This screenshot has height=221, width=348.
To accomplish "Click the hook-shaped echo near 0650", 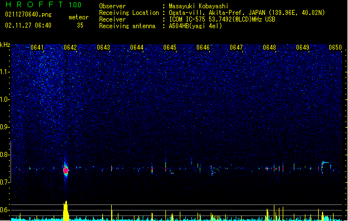I will point(325,167).
